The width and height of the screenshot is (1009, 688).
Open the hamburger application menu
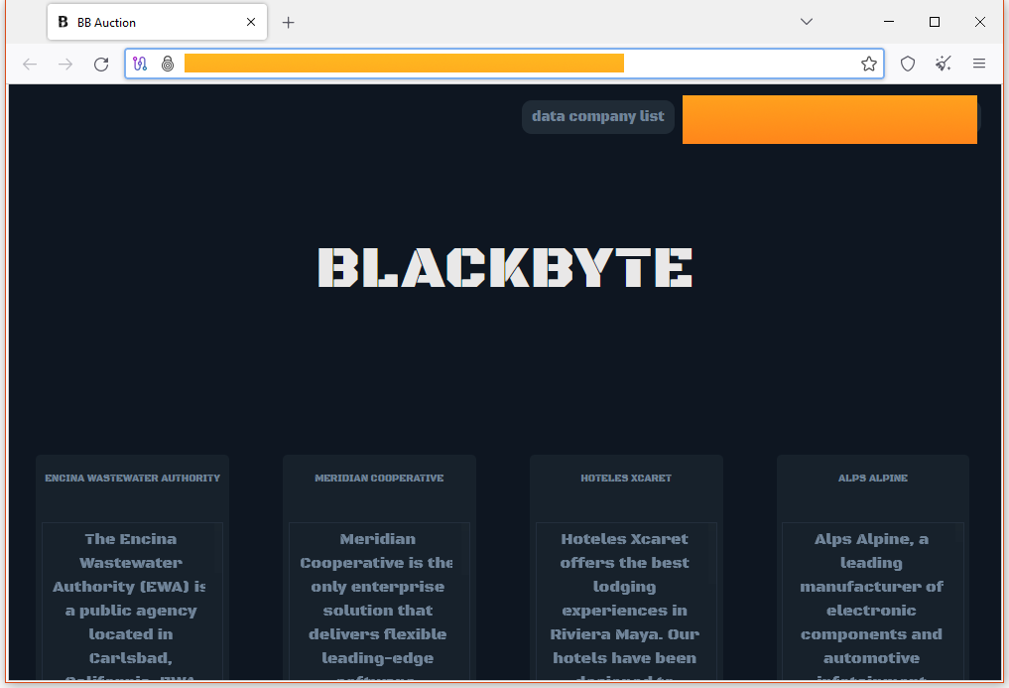979,63
